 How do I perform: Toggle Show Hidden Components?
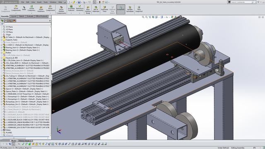pyautogui.click(x=61, y=10)
